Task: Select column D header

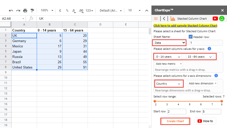Action: click(x=100, y=24)
